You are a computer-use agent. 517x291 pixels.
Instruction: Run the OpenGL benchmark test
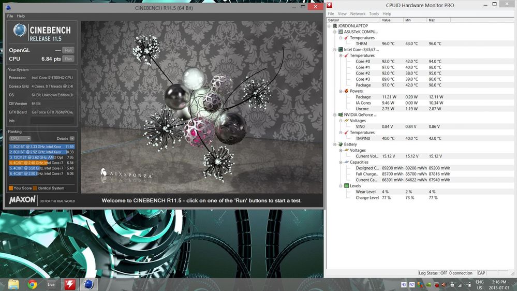coord(68,50)
